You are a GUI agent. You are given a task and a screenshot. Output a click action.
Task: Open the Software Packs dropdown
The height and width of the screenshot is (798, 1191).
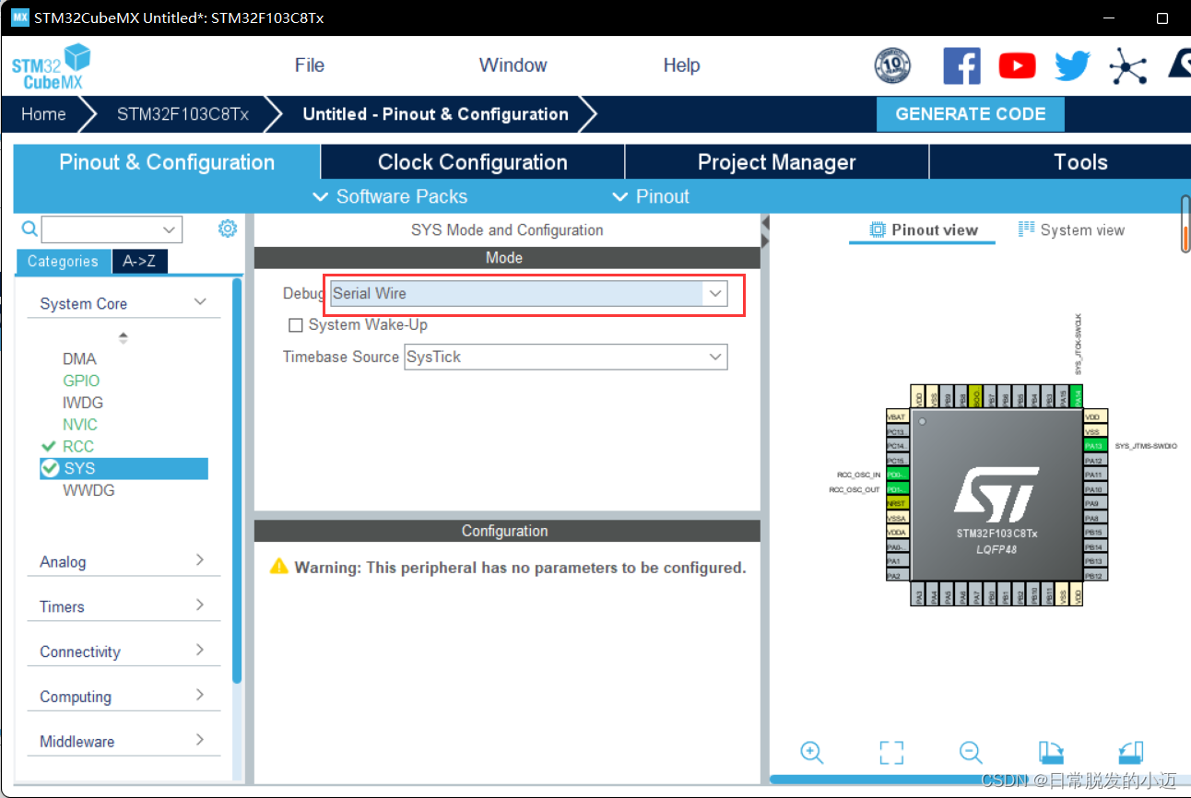[x=390, y=196]
